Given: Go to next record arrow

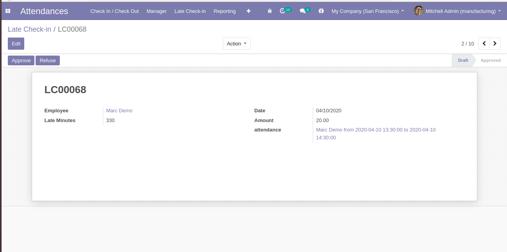Looking at the screenshot, I should (495, 43).
